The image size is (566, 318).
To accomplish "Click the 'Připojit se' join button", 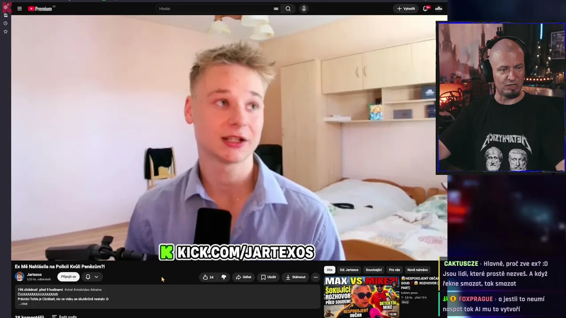I will [69, 277].
